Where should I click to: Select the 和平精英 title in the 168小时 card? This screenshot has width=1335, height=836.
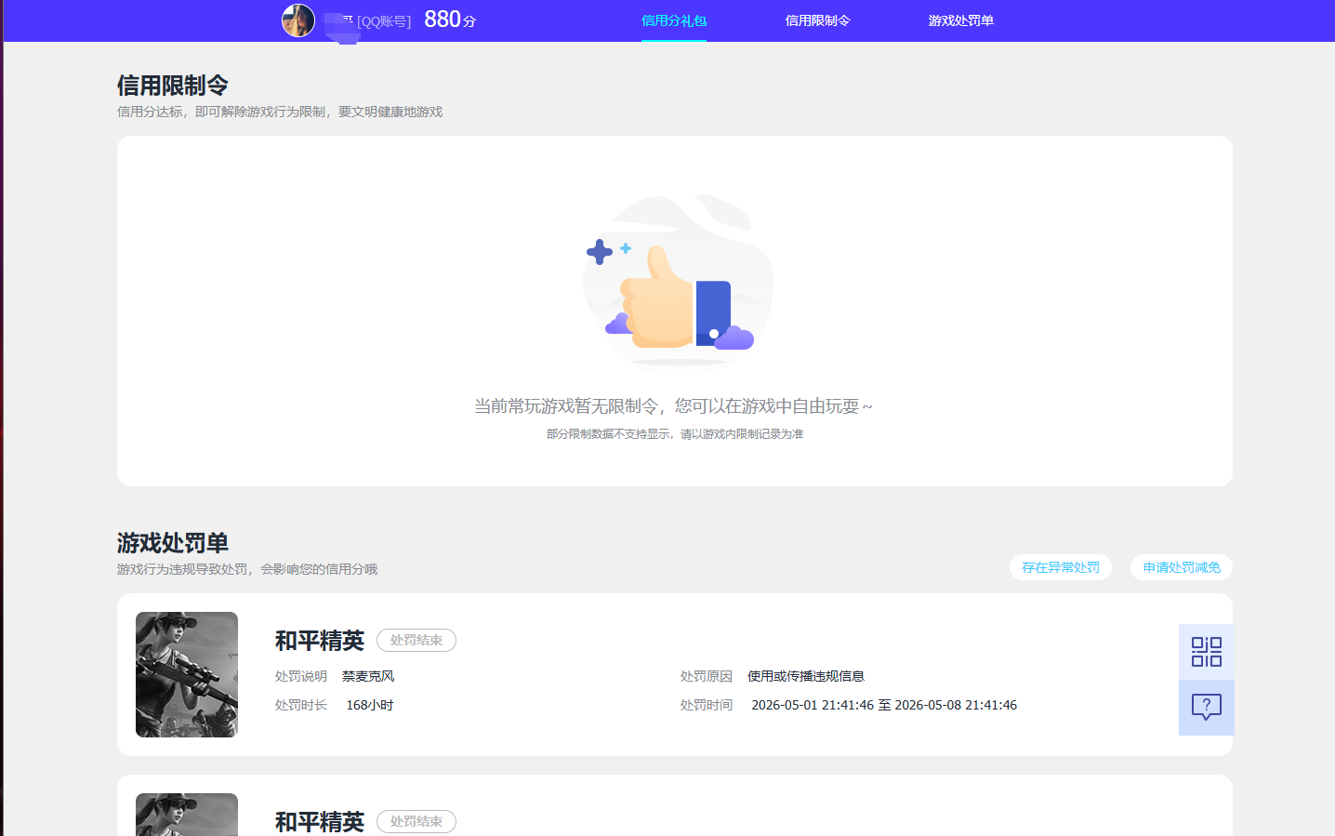click(320, 641)
